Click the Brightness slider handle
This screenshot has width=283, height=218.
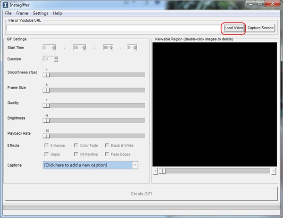click(46, 121)
